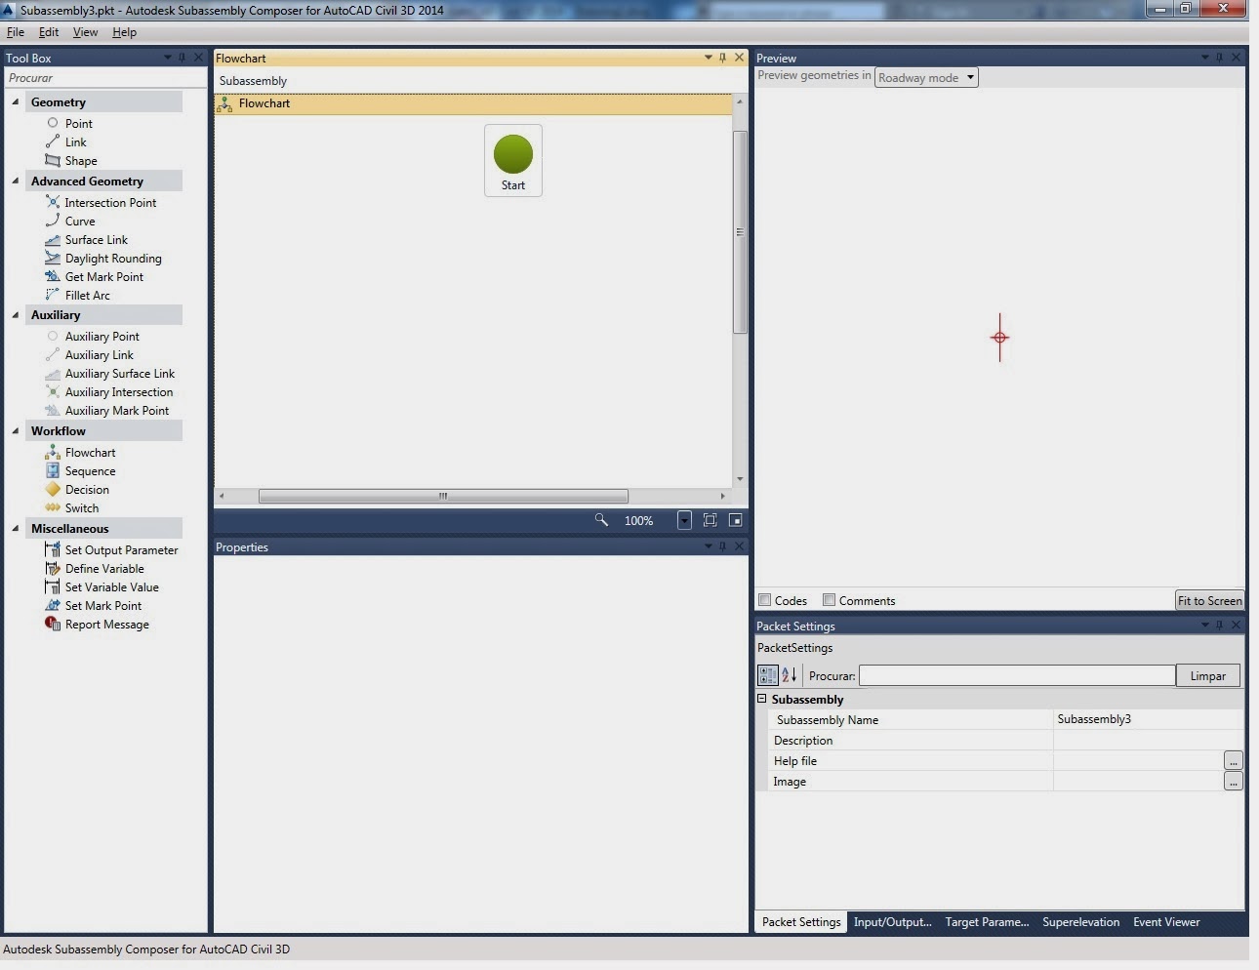Collapse the Workflow group

(x=15, y=430)
